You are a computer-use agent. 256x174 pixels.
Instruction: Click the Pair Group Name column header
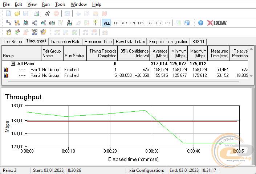[x=52, y=53]
